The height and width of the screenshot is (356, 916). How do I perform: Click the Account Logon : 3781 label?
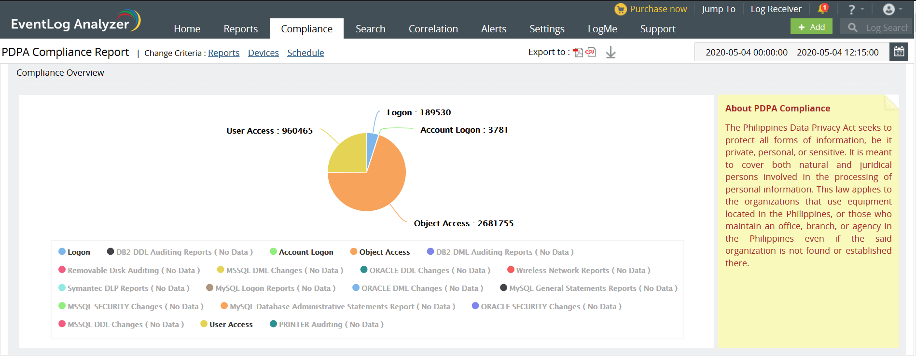tap(464, 130)
